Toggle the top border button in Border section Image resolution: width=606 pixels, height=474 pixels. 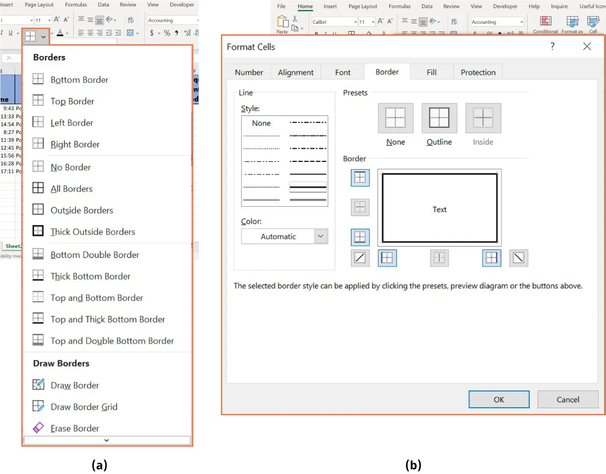coord(360,178)
